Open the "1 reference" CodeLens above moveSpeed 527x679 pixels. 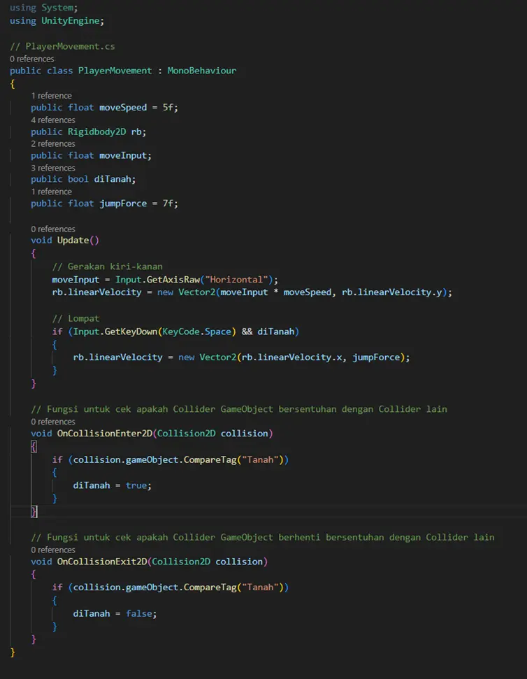[x=51, y=96]
